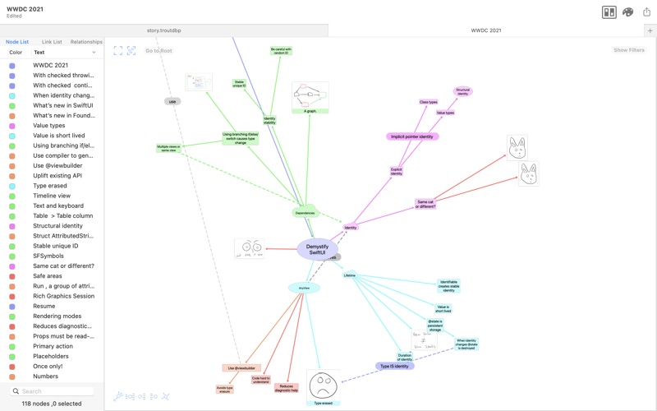Select 'Placeholders' in the node list

51,357
